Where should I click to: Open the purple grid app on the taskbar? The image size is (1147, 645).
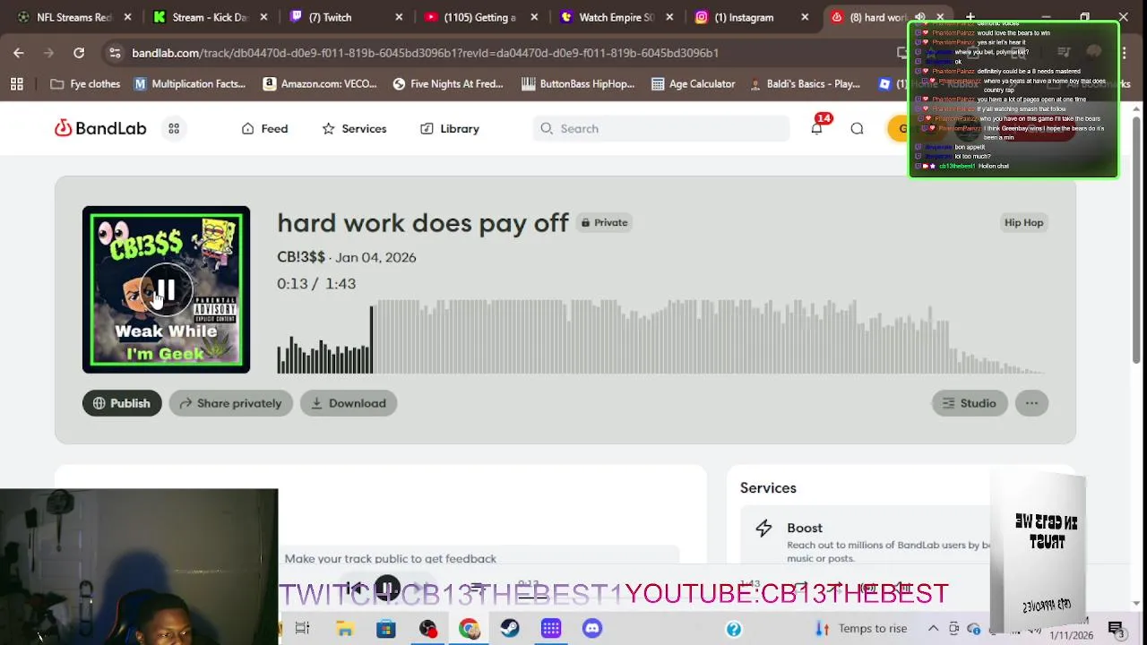pos(551,629)
